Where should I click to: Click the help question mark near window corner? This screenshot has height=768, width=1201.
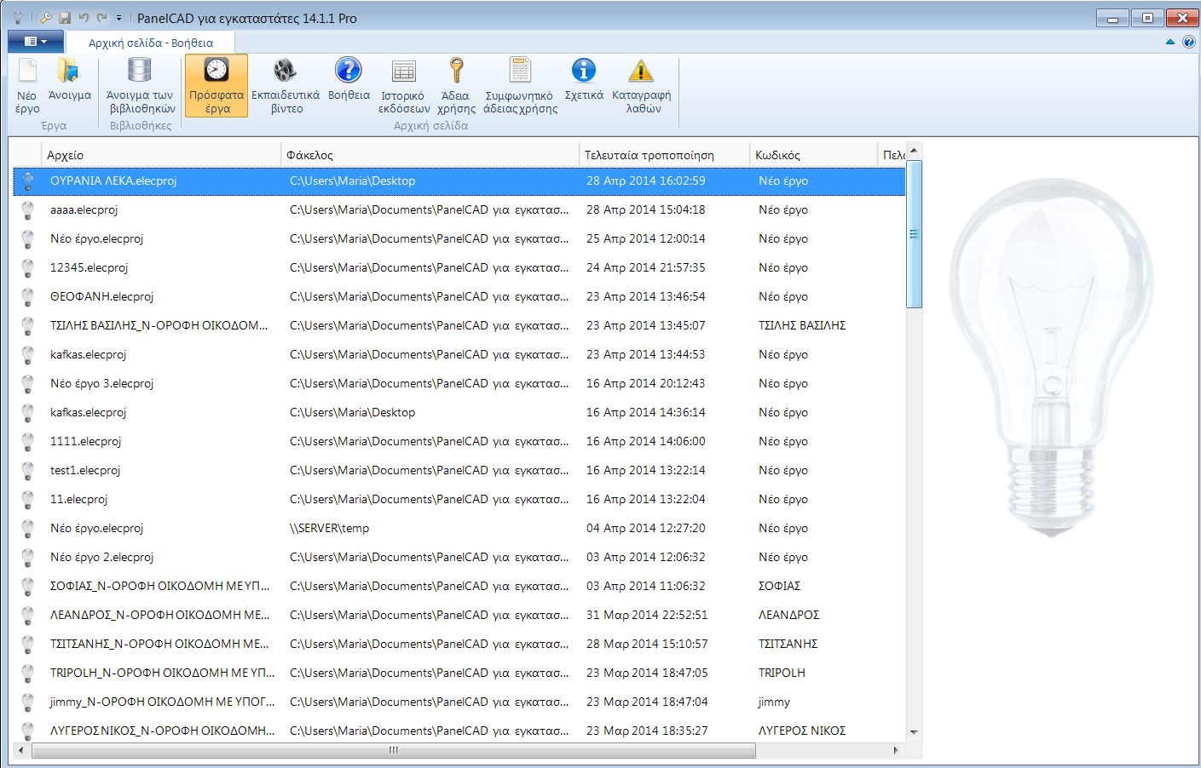pos(1191,41)
